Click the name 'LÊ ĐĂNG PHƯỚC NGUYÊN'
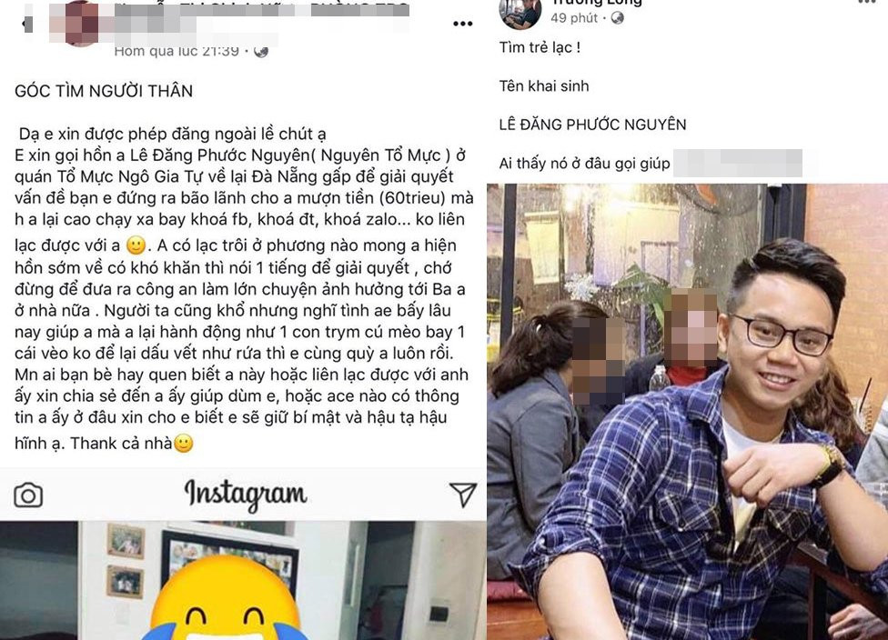 click(592, 125)
